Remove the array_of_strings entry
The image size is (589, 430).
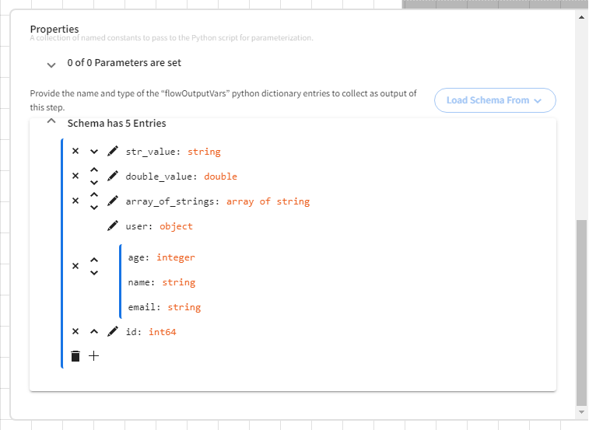pos(75,201)
